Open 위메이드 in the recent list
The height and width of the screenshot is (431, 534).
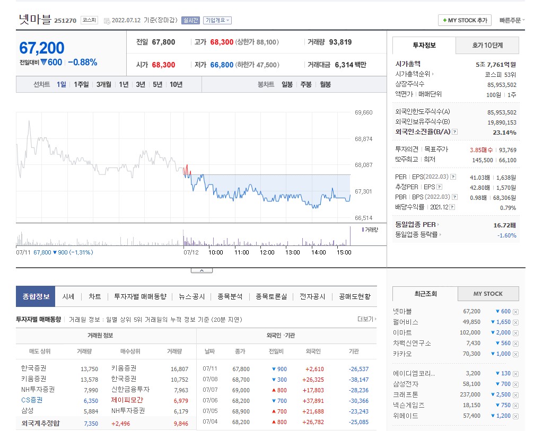(x=405, y=416)
